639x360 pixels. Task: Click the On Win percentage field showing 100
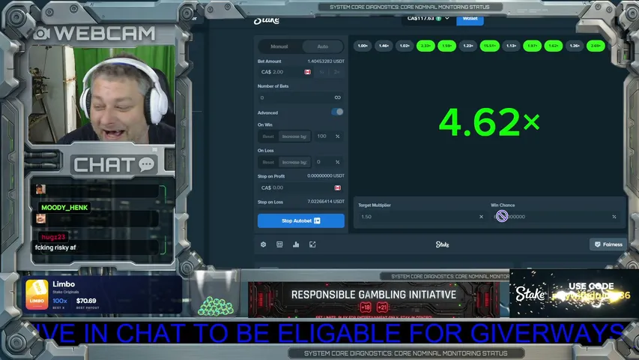click(x=327, y=136)
